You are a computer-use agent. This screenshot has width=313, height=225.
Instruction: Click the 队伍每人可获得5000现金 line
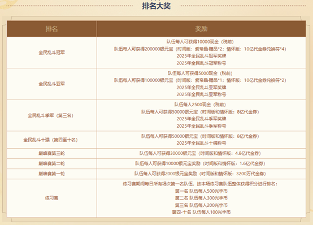click(200, 73)
